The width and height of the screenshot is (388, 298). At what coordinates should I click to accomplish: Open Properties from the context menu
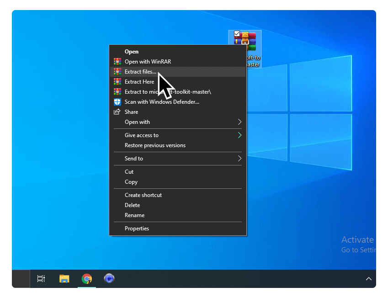coord(178,229)
